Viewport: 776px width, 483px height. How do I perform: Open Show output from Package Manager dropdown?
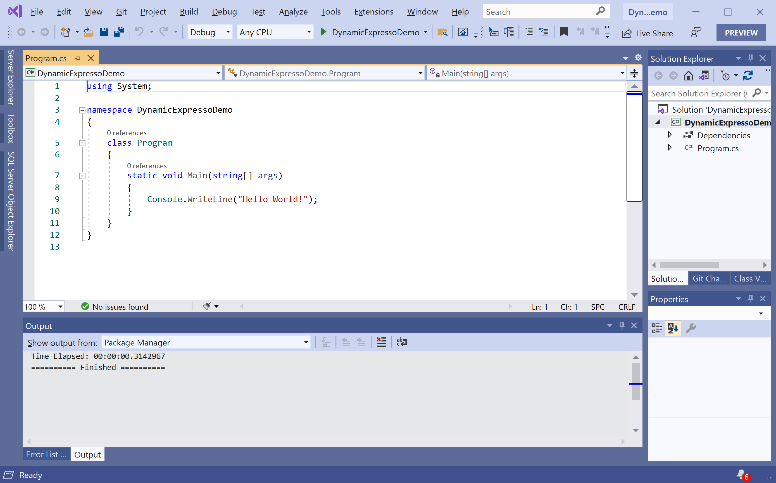[206, 342]
